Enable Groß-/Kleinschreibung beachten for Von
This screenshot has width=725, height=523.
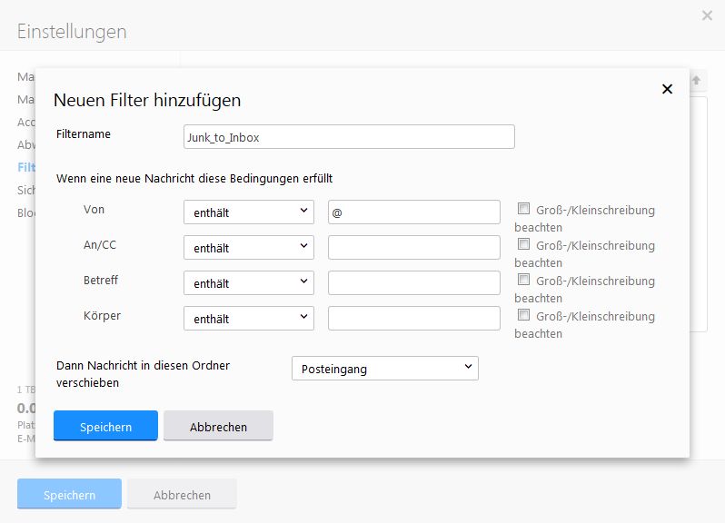tap(523, 209)
